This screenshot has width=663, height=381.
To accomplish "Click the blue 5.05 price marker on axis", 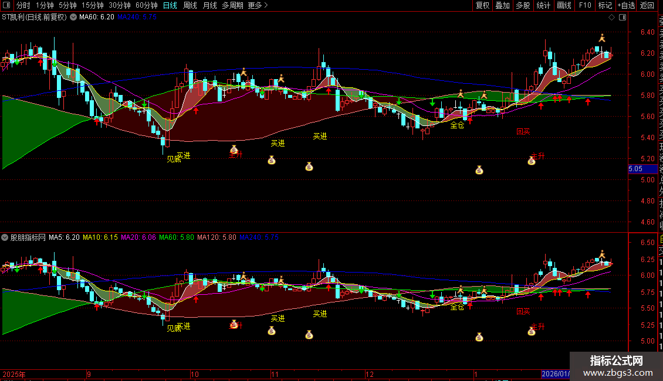I will click(642, 169).
